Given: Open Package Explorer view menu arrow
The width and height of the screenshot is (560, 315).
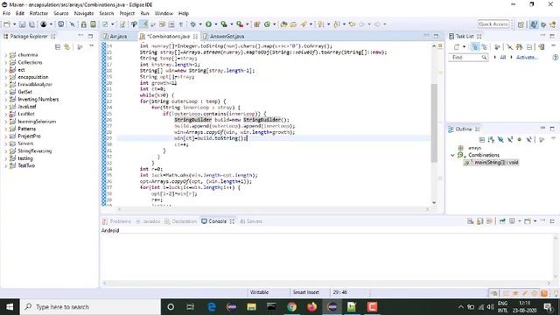Looking at the screenshot, I should pos(91,46).
